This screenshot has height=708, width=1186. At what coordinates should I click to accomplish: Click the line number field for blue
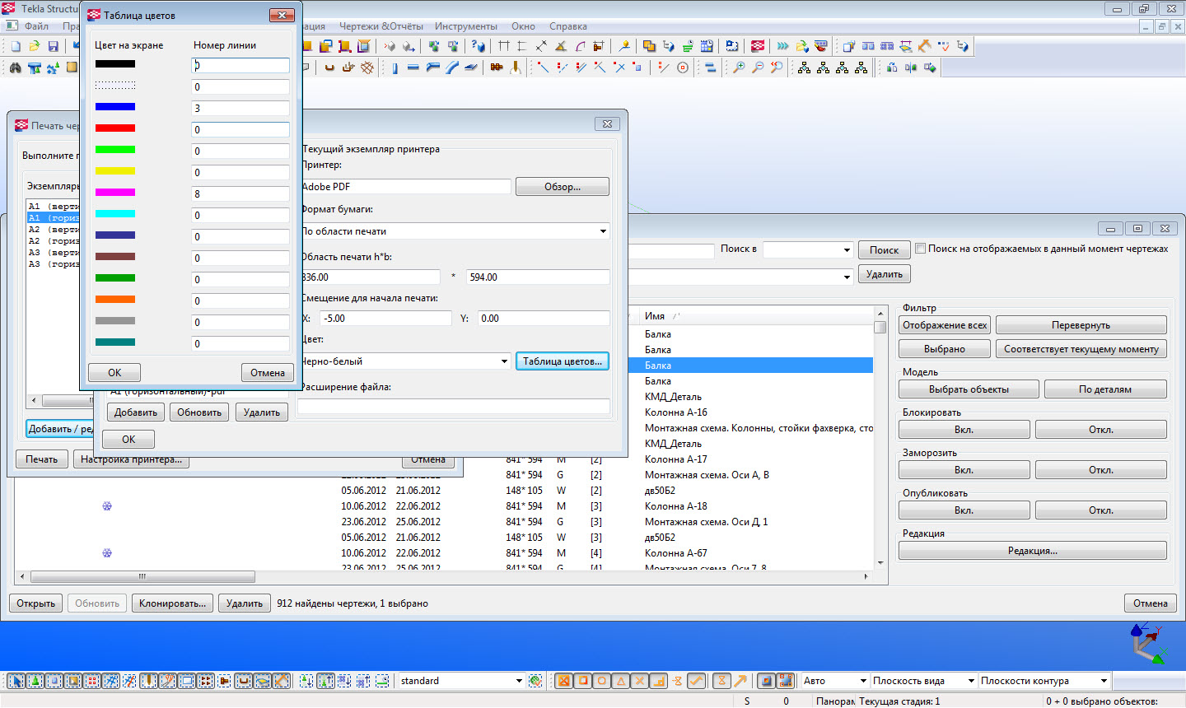pyautogui.click(x=240, y=108)
